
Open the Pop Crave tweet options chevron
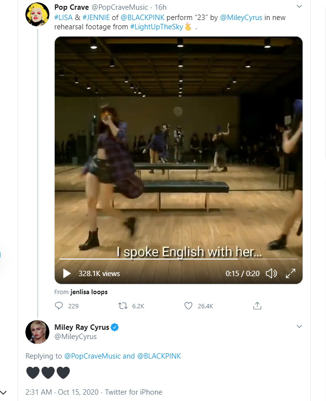coord(299,6)
